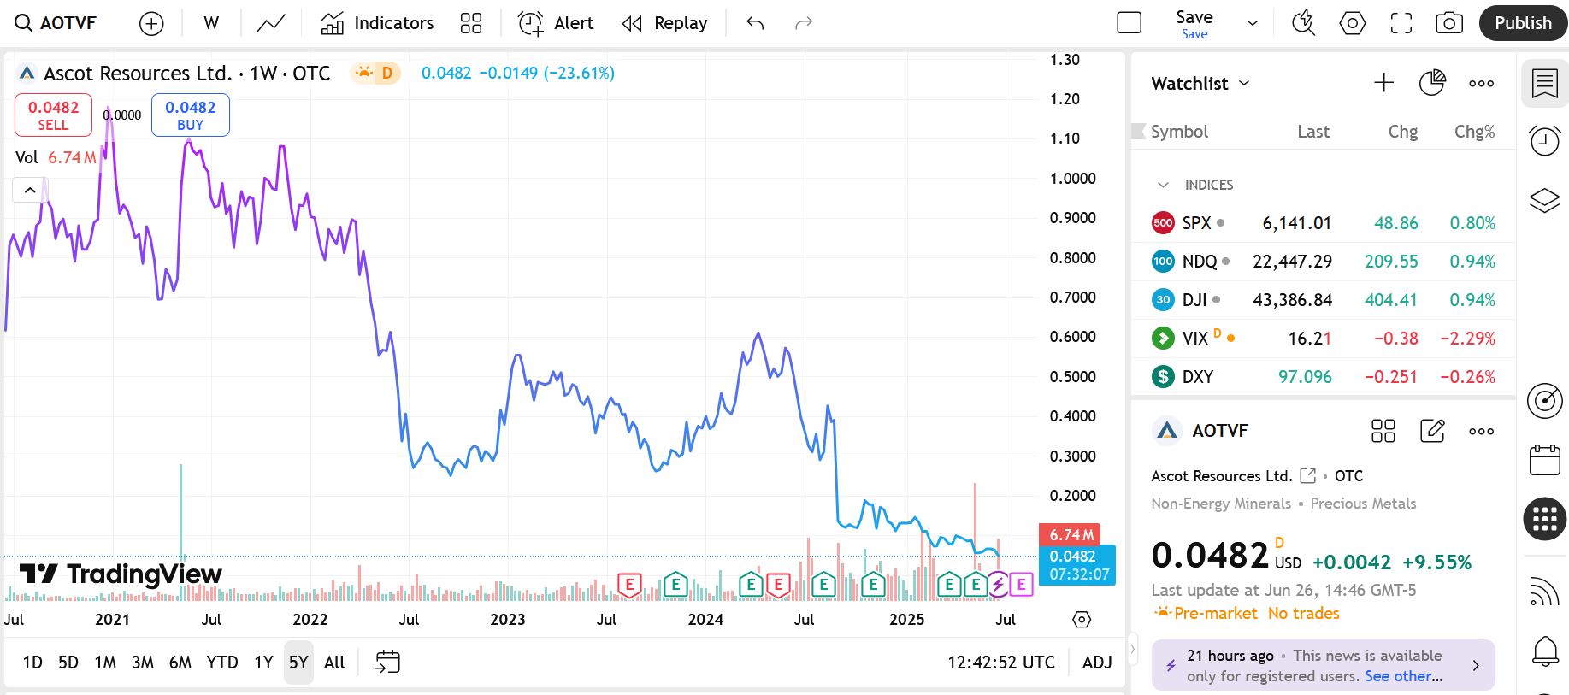
Task: Select the DJI watchlist row
Action: (1323, 300)
